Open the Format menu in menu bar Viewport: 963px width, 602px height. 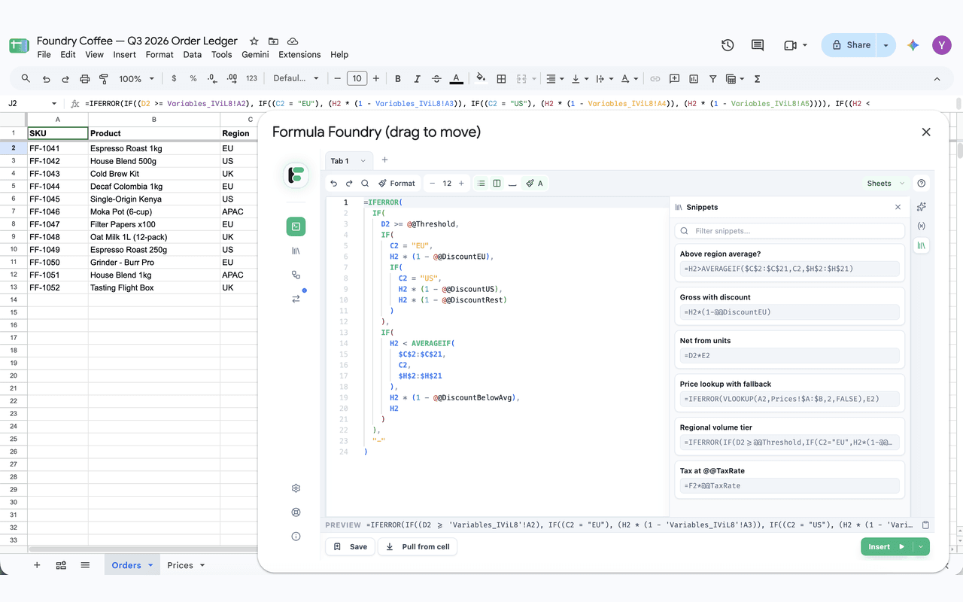(x=159, y=54)
